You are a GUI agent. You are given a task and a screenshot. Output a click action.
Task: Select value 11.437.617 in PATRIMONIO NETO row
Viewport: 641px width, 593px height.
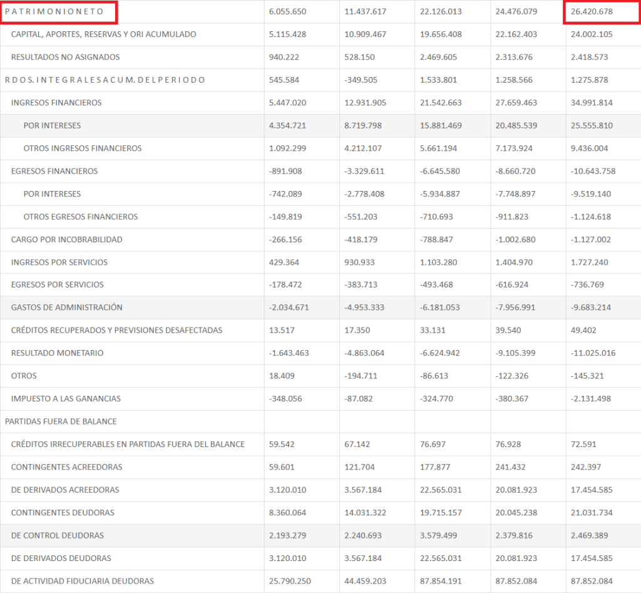point(365,11)
